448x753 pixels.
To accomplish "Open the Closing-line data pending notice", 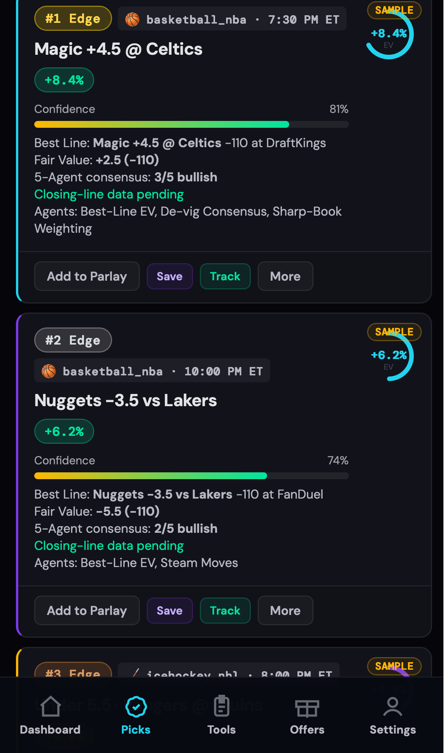I will 109,194.
